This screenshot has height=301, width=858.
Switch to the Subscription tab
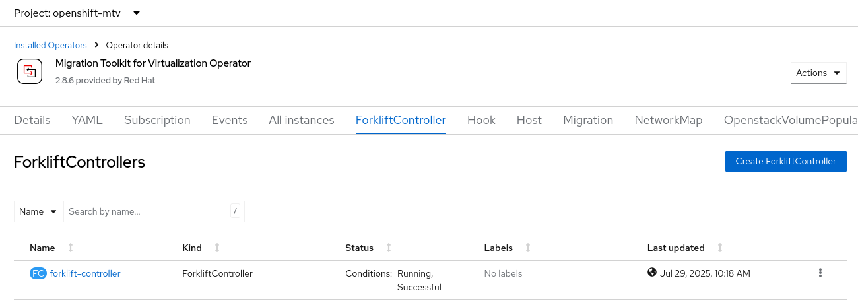[157, 120]
